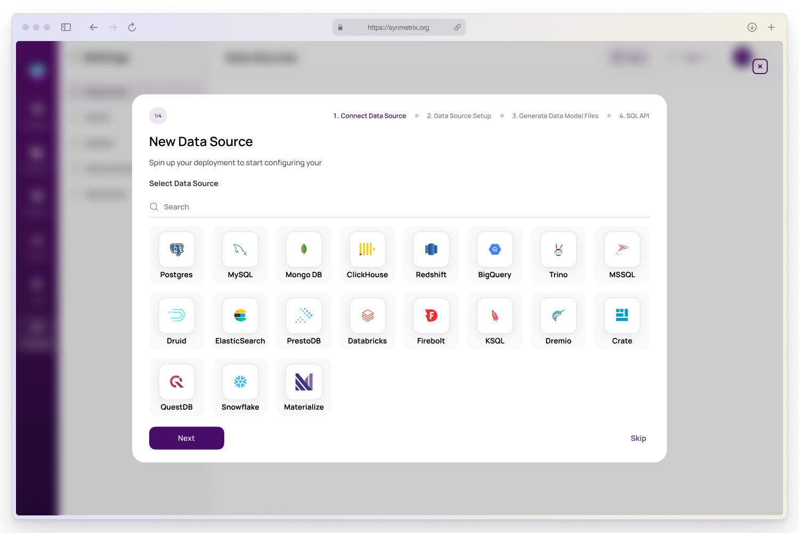
Task: Pick the PrestoDB icon
Action: click(304, 316)
